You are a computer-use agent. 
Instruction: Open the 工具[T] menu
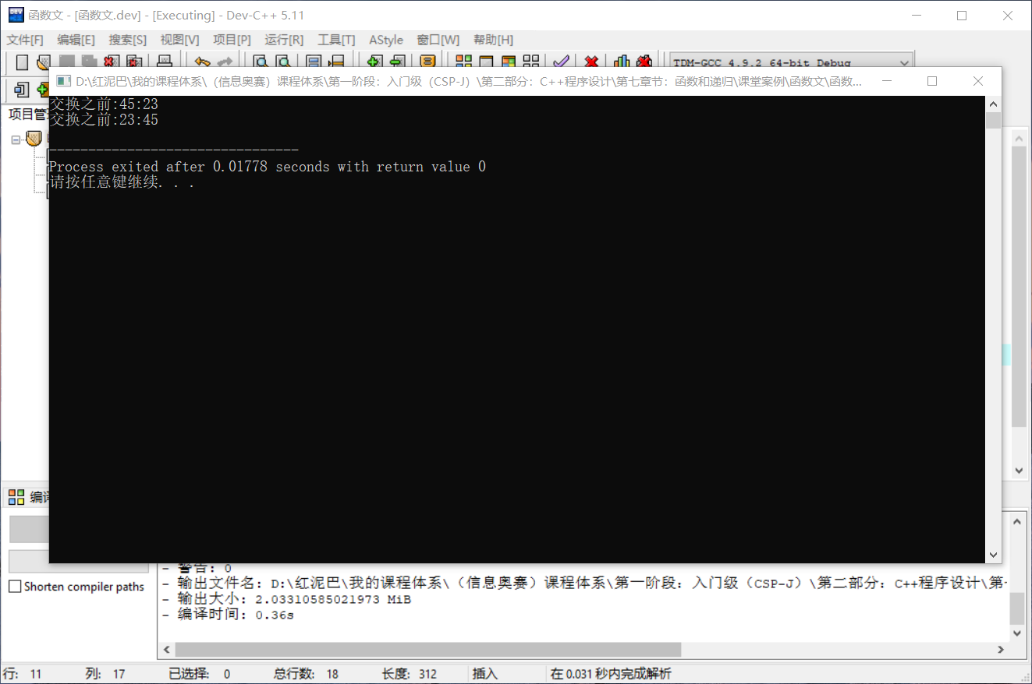pos(336,40)
